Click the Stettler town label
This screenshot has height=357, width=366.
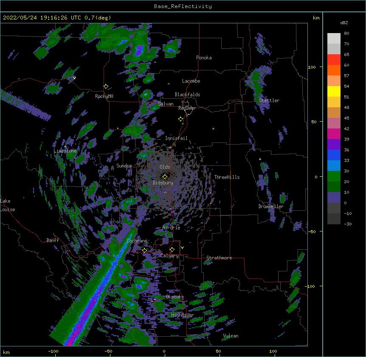(269, 100)
